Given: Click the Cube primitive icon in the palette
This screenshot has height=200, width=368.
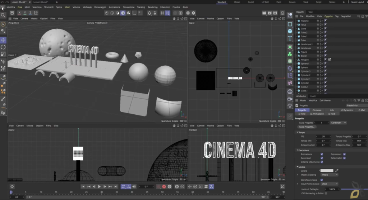Looking at the screenshot, I should point(290,31).
